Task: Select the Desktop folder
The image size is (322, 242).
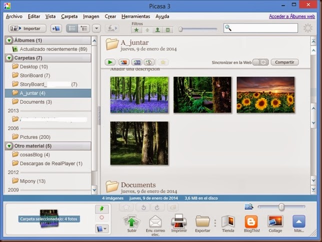Action: point(48,66)
